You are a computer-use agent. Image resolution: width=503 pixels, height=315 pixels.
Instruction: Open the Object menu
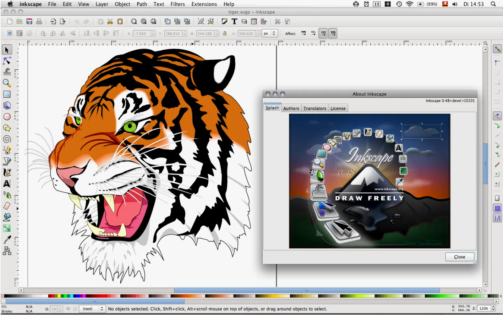click(x=123, y=4)
